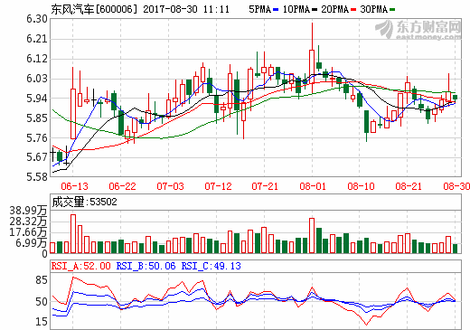470x330 pixels.
Task: Select the 08-01 date label
Action: (313, 186)
